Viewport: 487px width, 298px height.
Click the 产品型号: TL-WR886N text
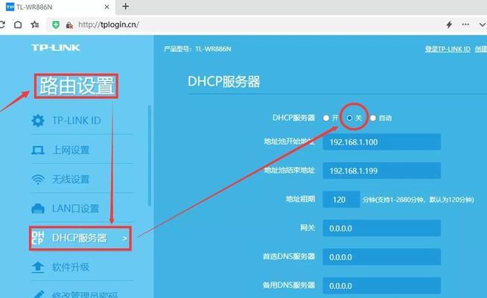pyautogui.click(x=197, y=48)
